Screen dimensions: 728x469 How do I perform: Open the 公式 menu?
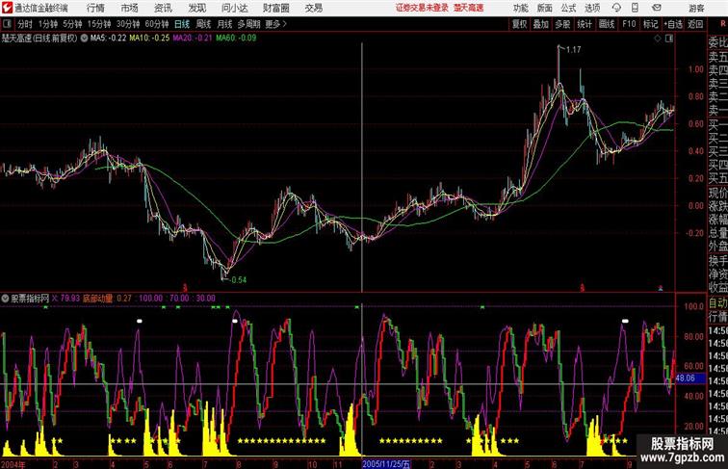pos(568,8)
